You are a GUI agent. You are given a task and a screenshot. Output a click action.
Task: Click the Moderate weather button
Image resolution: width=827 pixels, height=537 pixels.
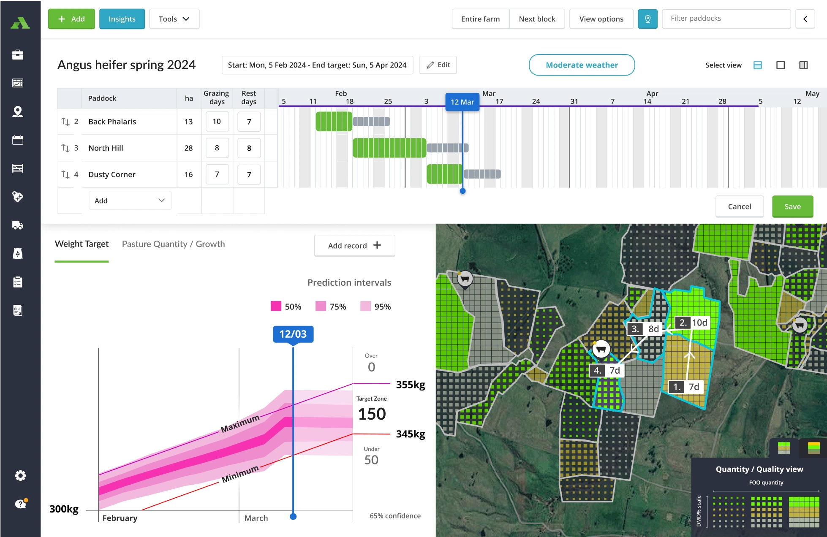[x=582, y=65]
